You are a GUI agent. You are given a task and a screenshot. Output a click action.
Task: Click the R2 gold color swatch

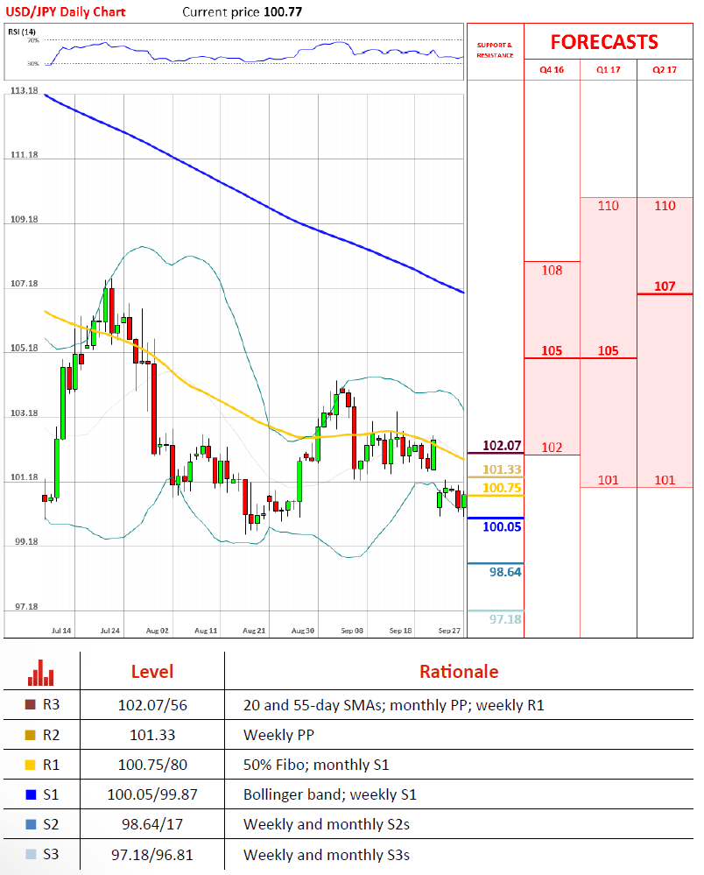31,735
